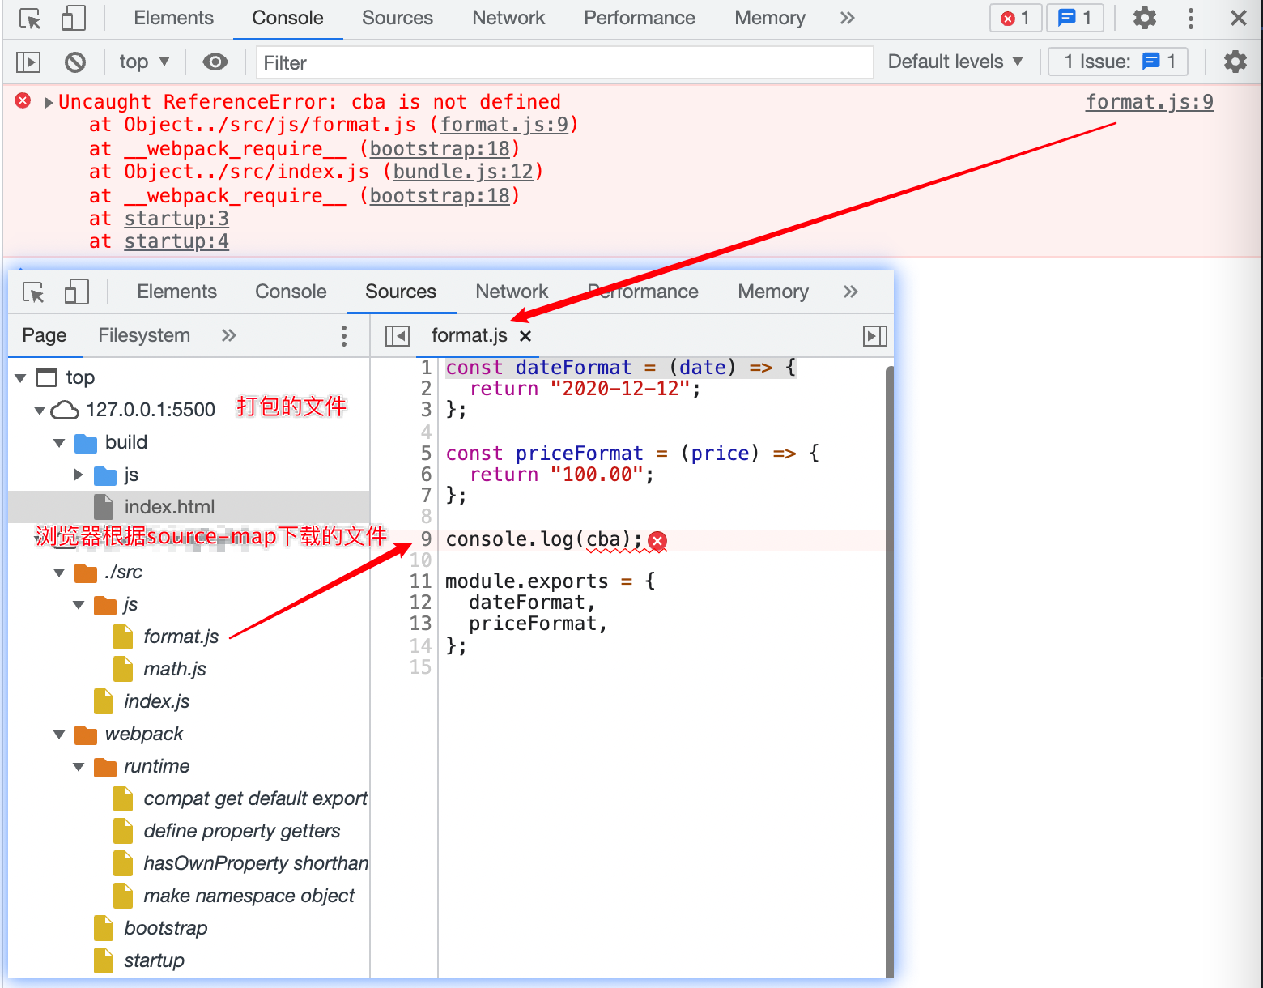Expand the build/js folder
The width and height of the screenshot is (1263, 988).
(x=79, y=475)
